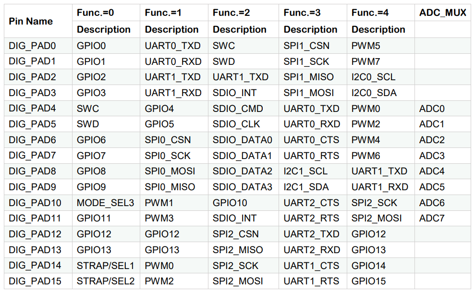
Task: Select the ADC7 cell
Action: click(x=442, y=218)
